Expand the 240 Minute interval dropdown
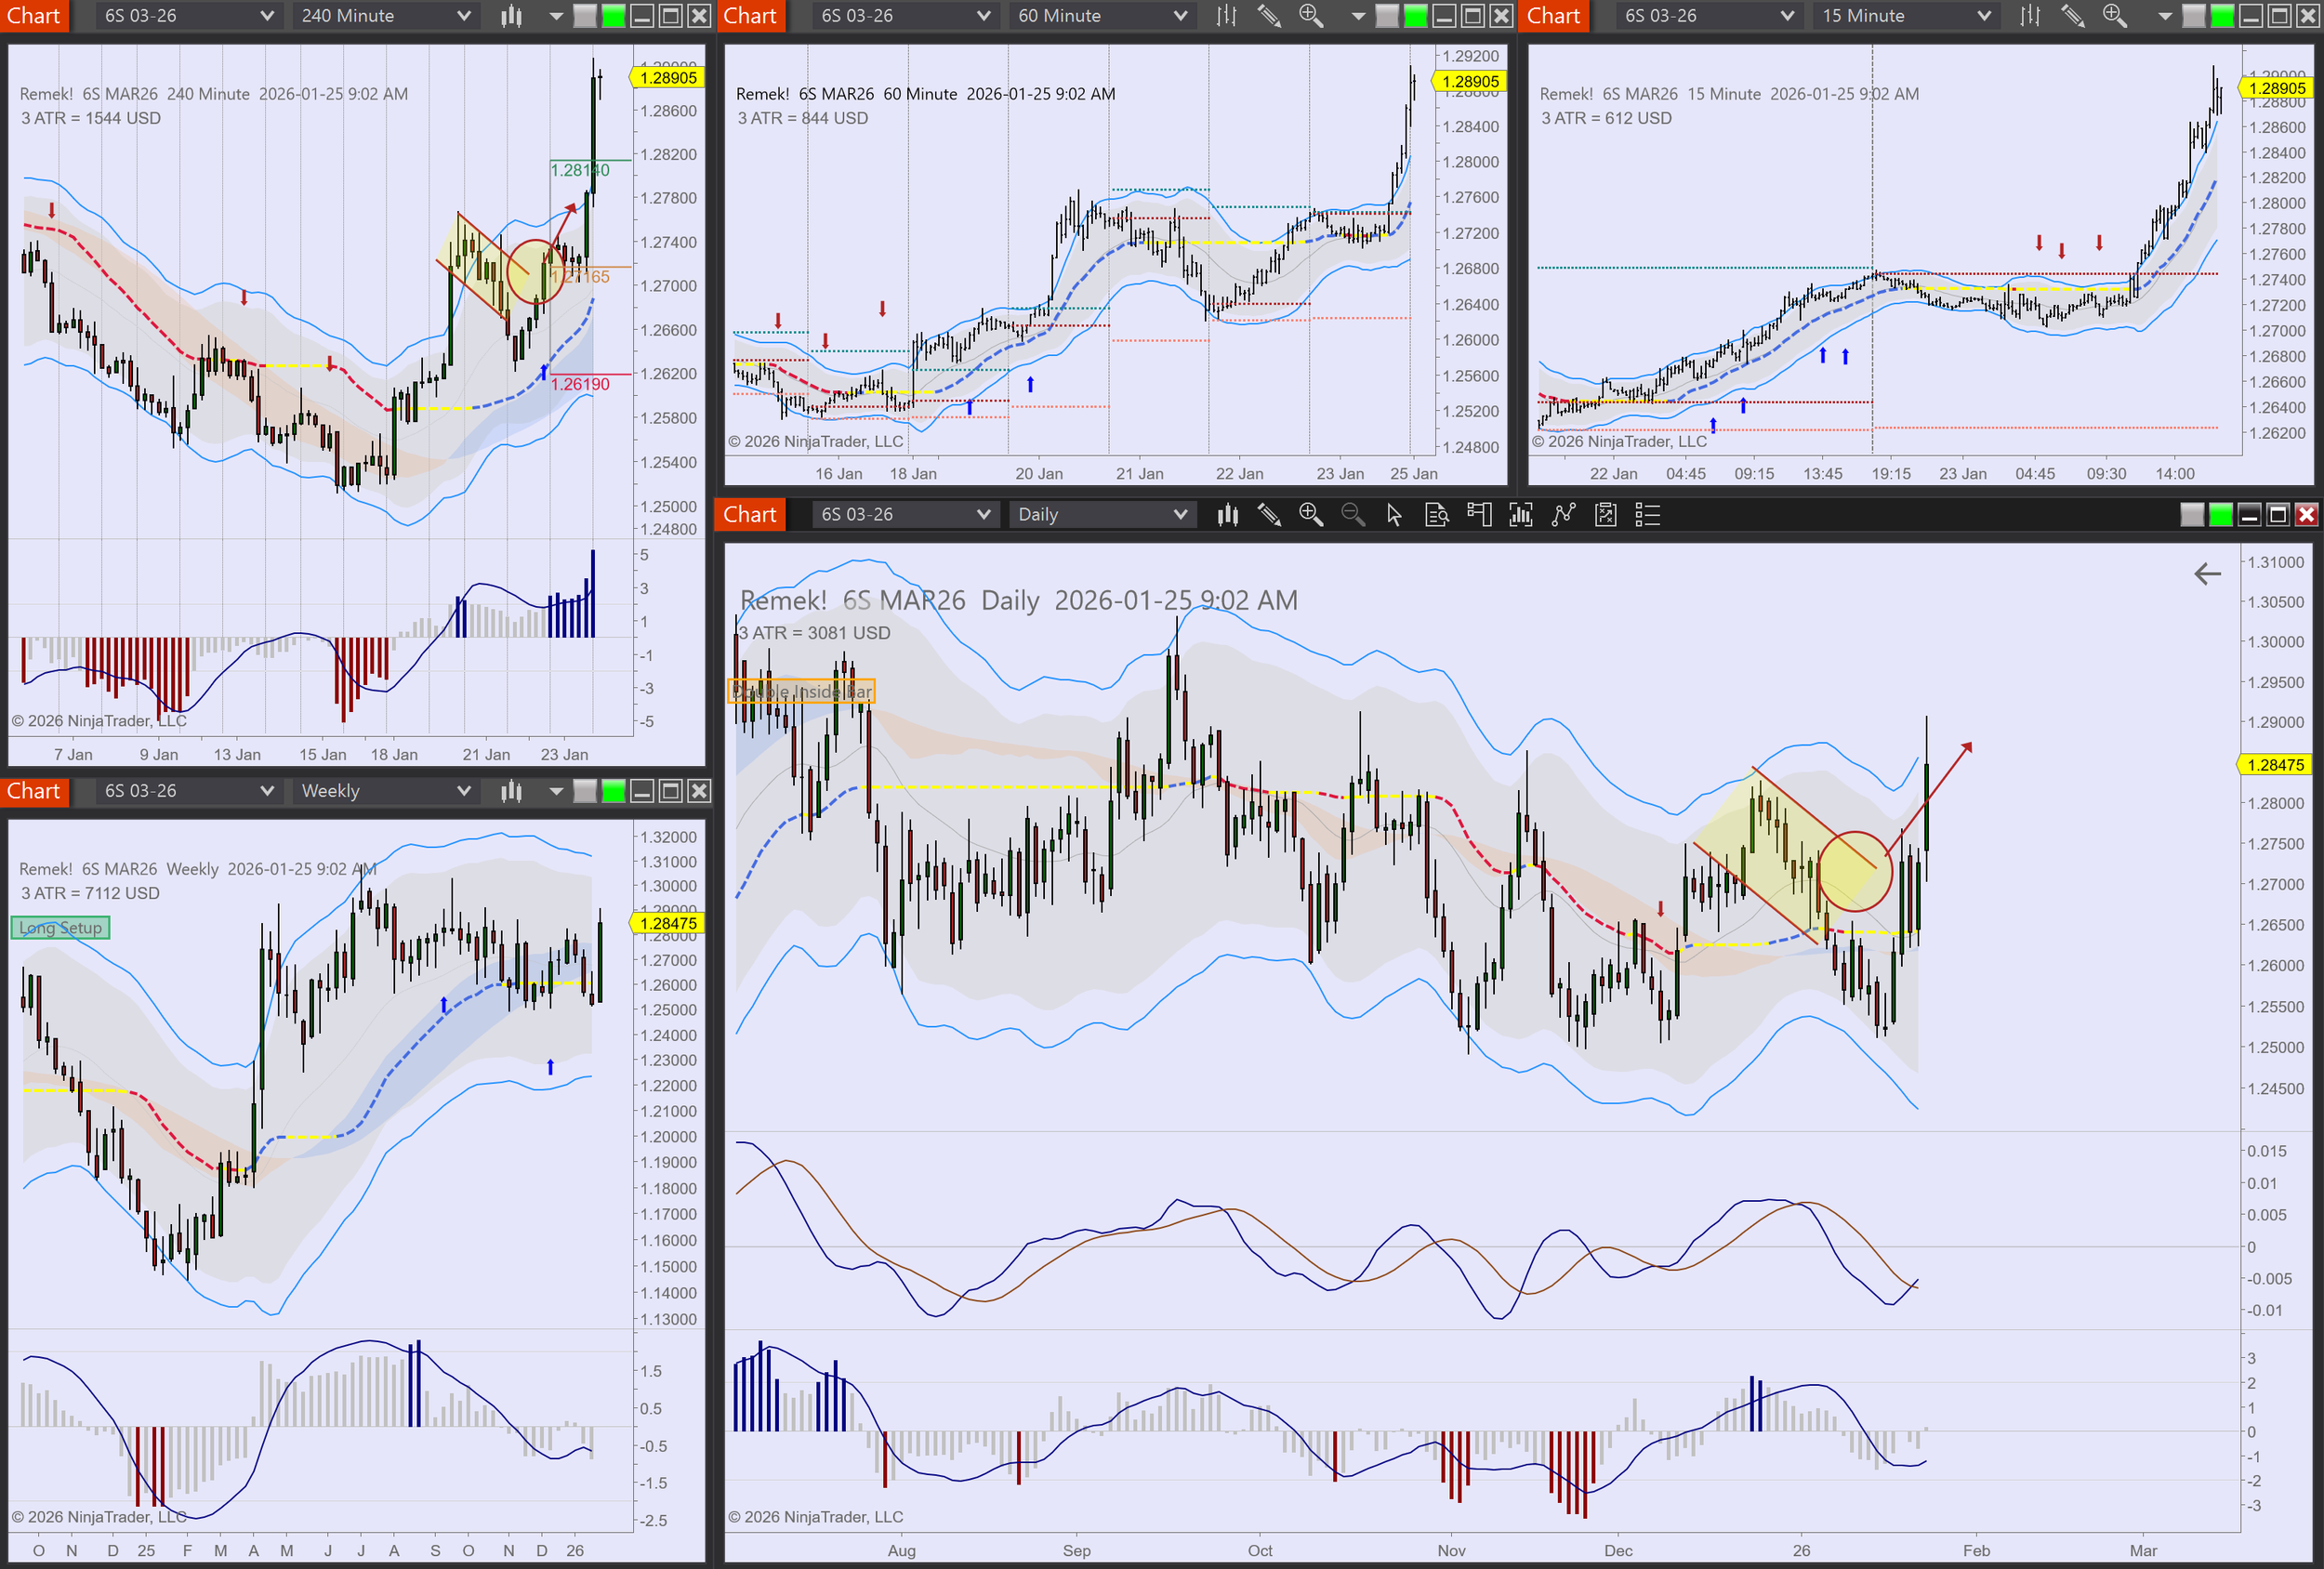 463,16
